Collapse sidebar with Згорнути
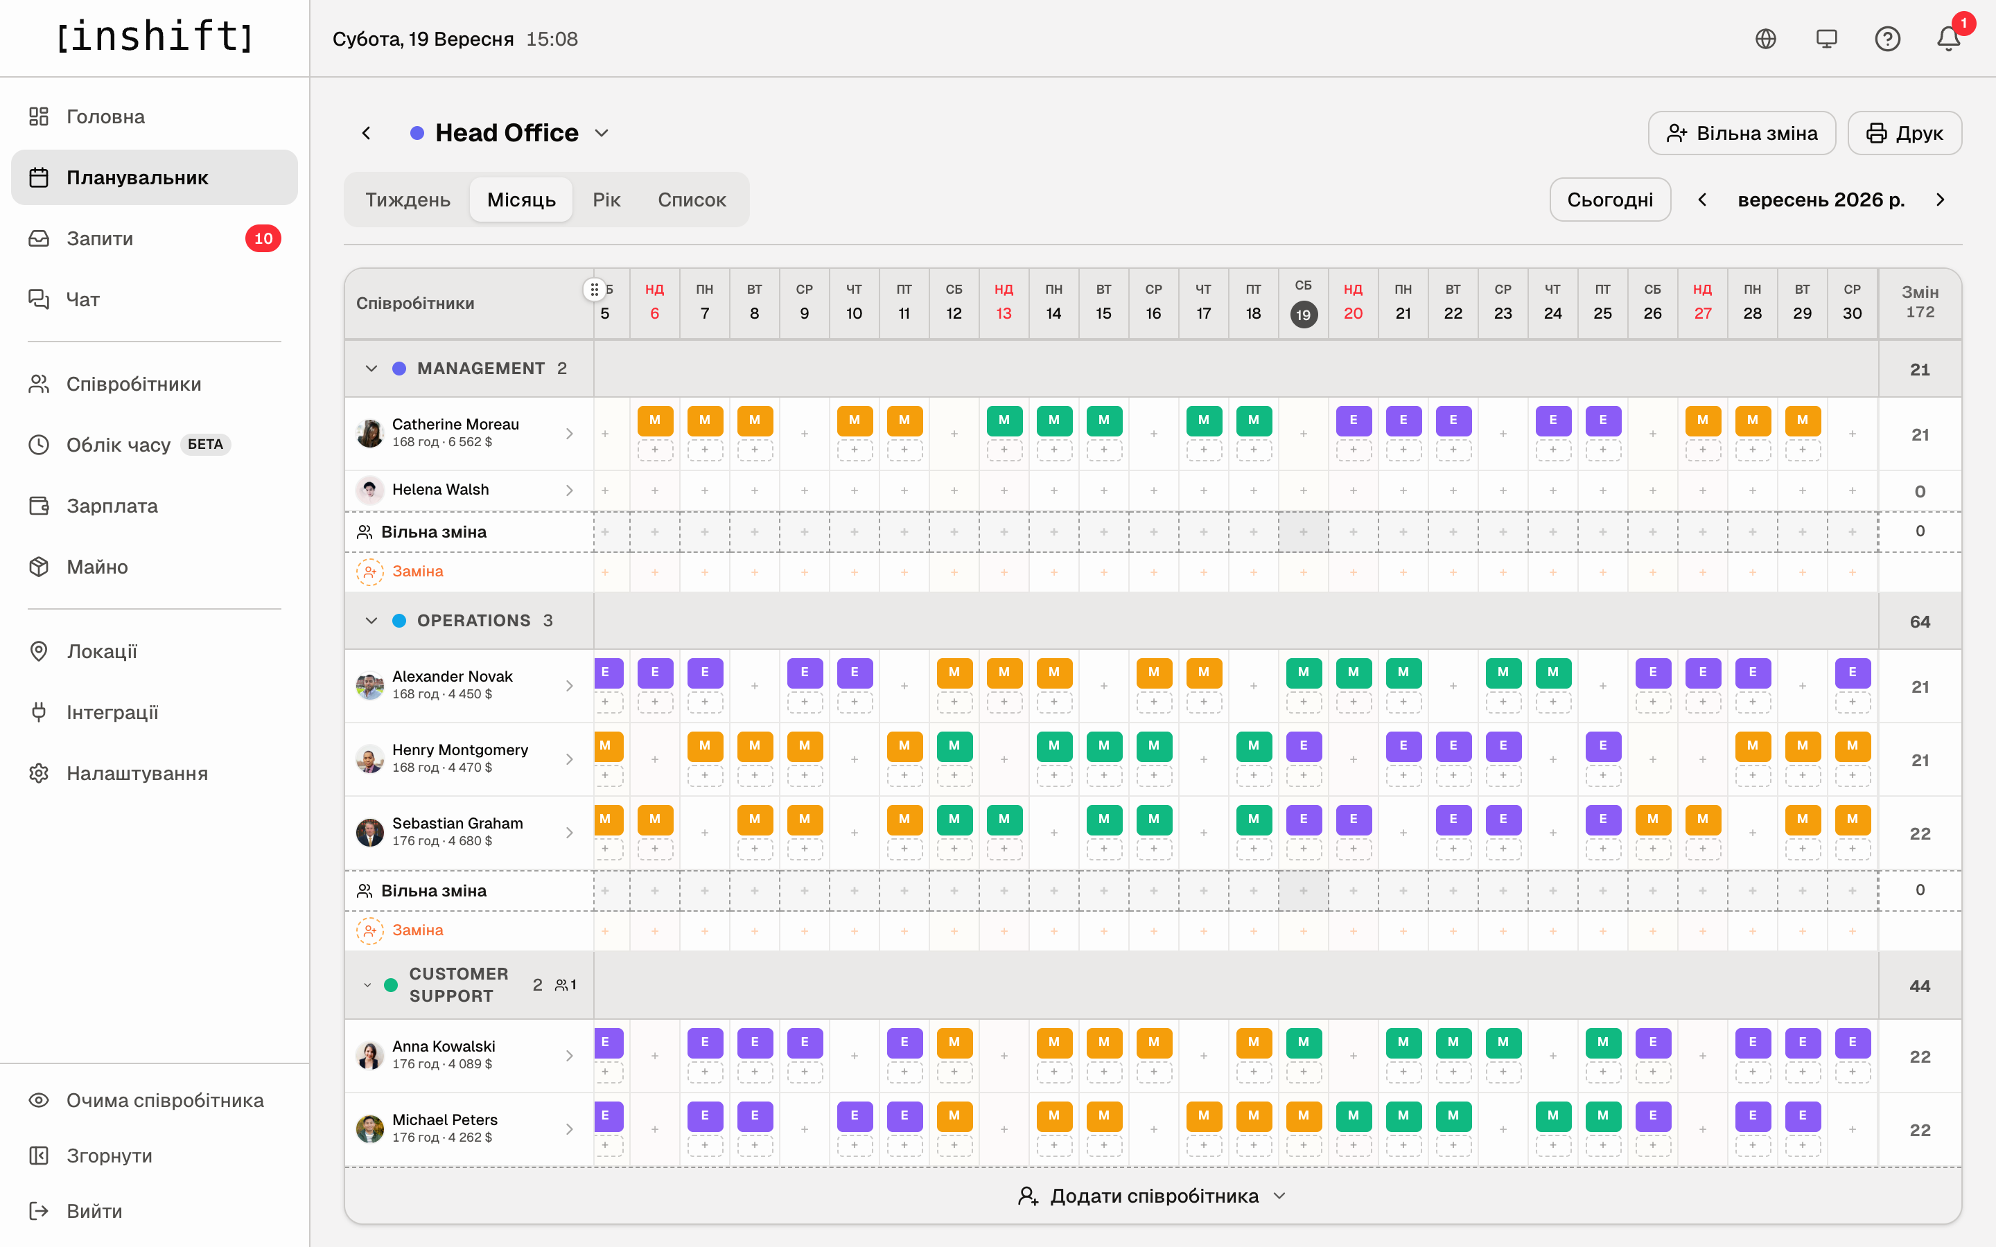The image size is (1996, 1247). 155,1156
